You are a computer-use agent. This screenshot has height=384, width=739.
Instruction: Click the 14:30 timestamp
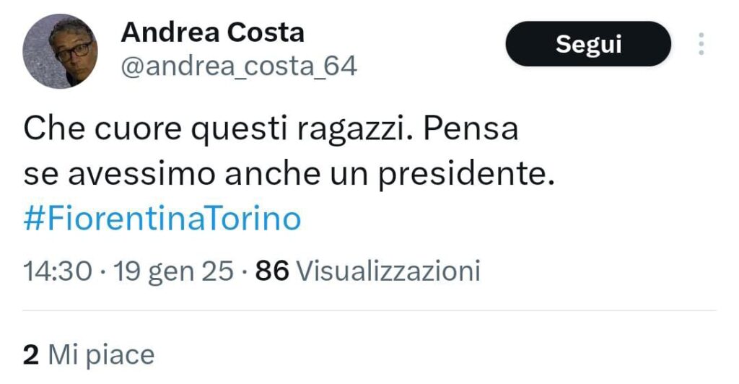tap(58, 271)
